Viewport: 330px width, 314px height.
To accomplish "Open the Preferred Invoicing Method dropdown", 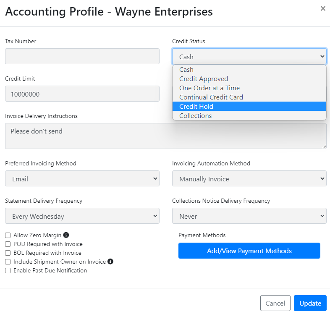I will click(82, 178).
